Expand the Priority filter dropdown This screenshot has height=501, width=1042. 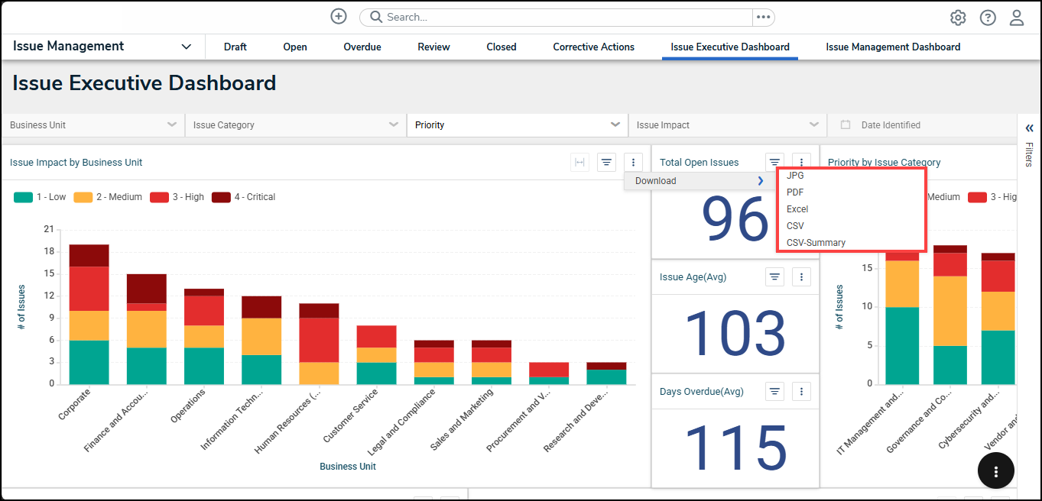pos(516,125)
